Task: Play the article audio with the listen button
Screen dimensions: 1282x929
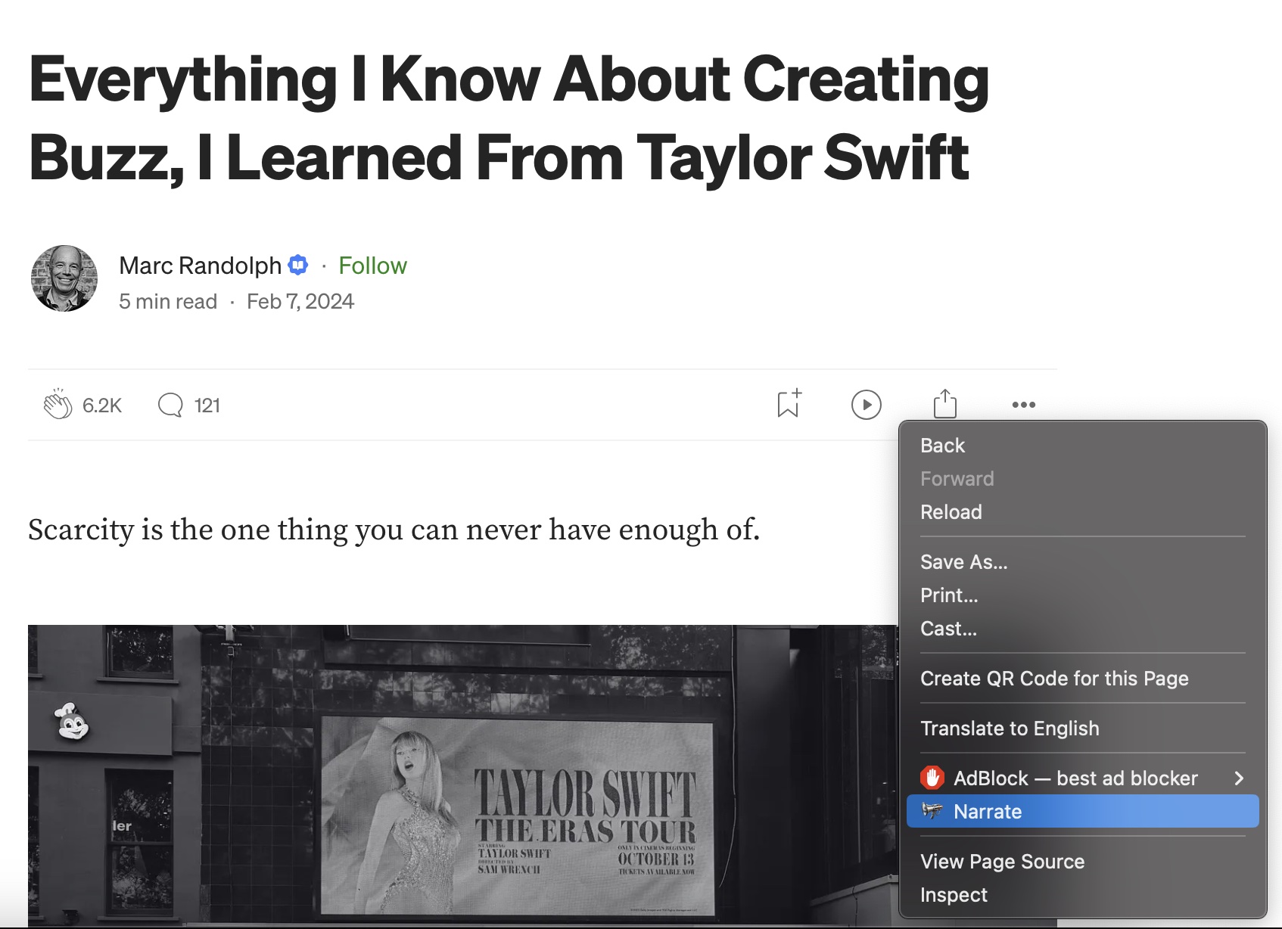Action: (866, 405)
